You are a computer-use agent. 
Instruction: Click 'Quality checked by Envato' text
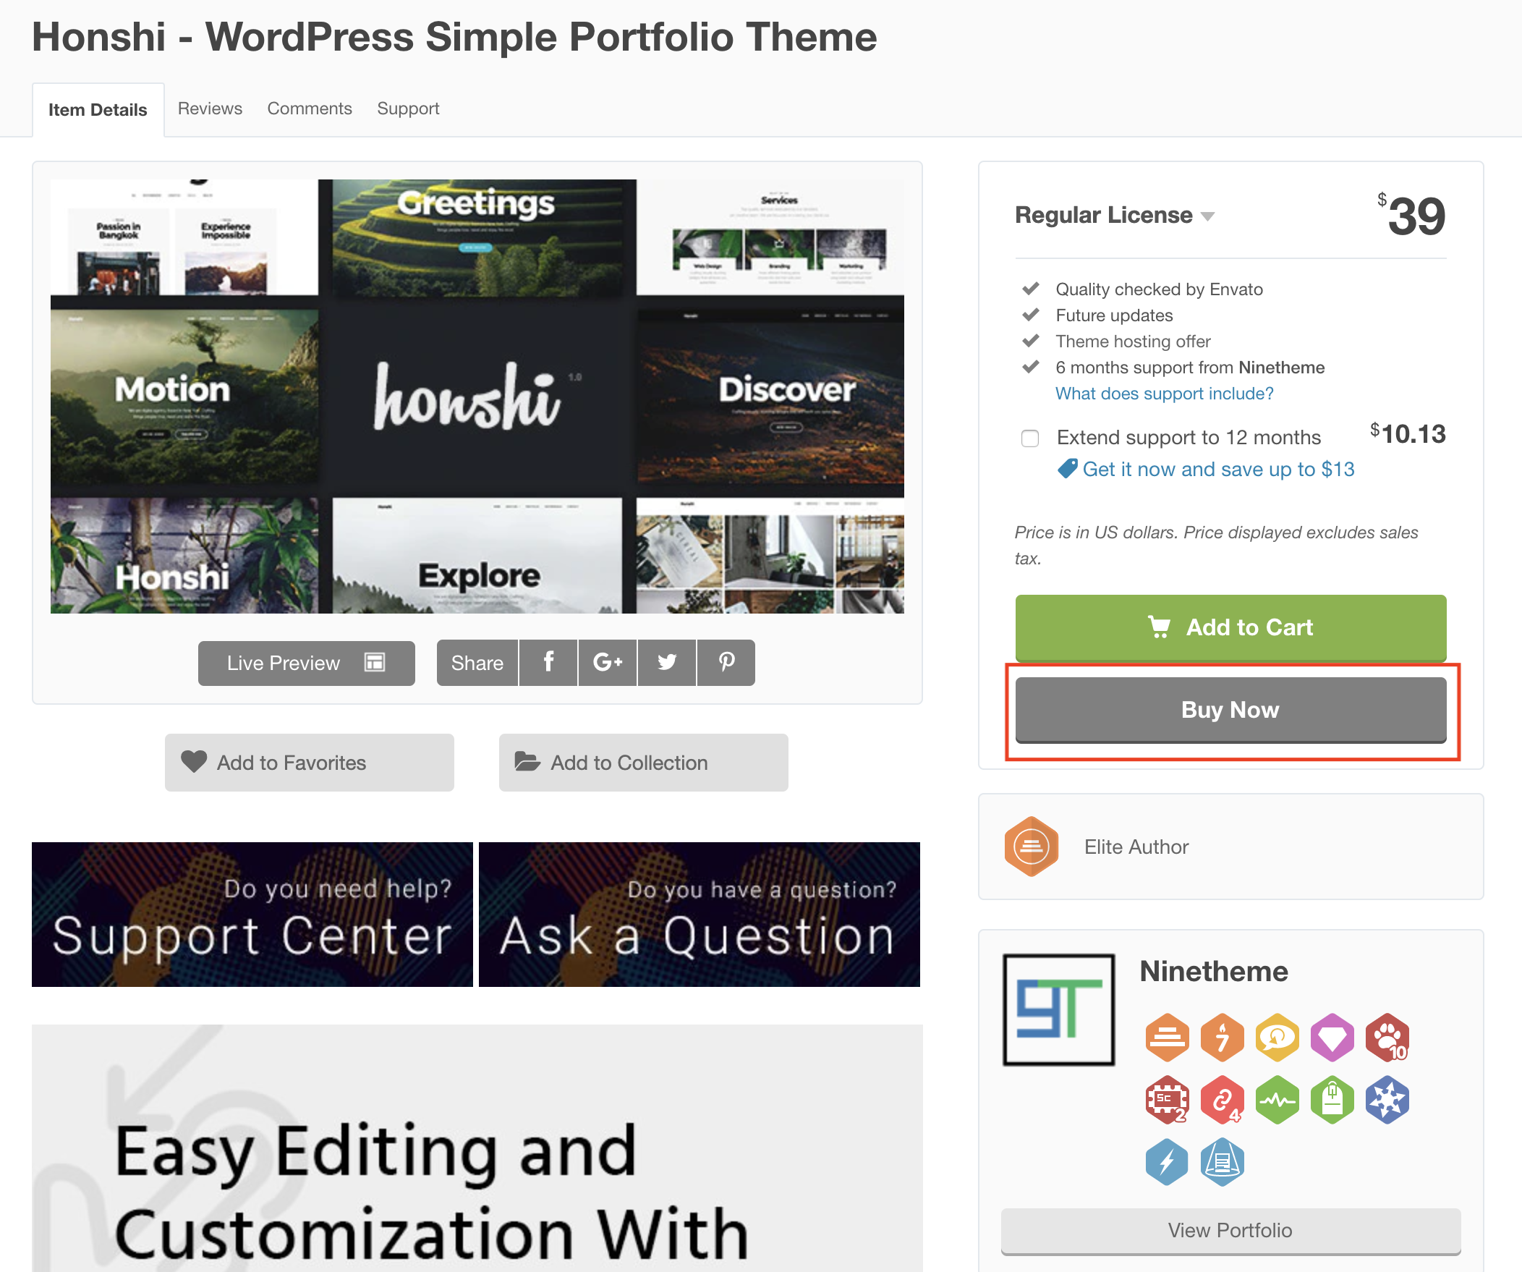[x=1159, y=289]
